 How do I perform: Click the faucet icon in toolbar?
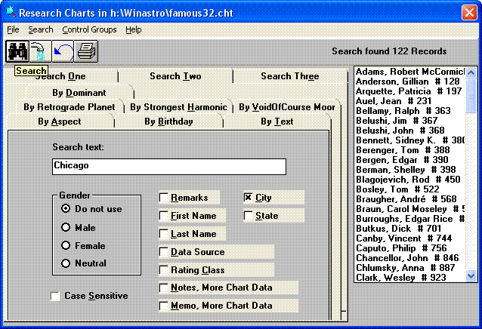[x=39, y=51]
